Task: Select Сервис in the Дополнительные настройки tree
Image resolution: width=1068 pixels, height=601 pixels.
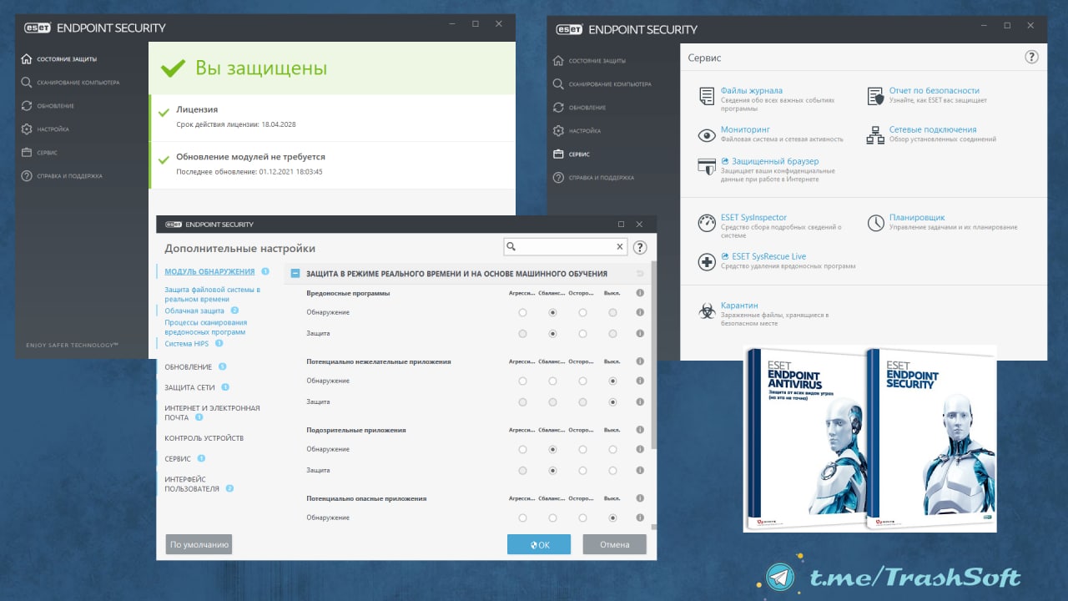Action: coord(178,459)
